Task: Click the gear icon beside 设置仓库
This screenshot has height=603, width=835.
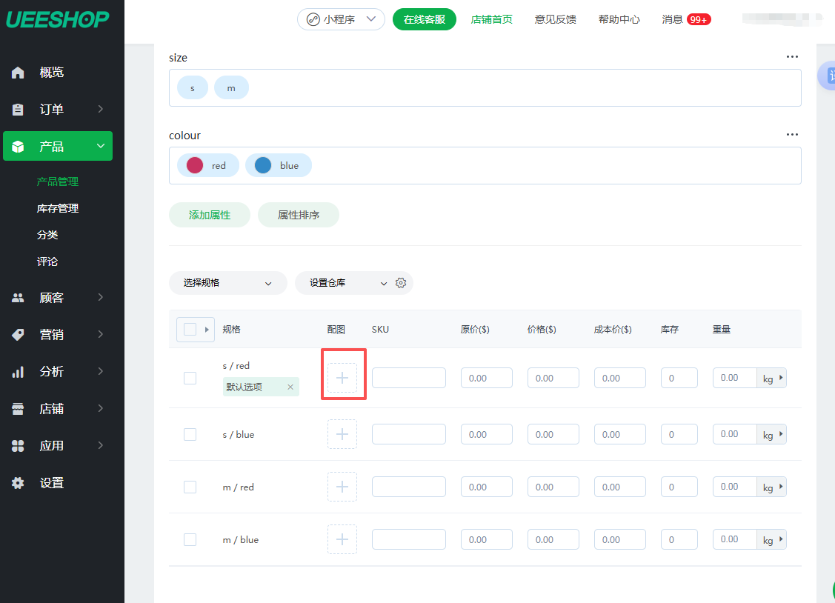Action: click(x=401, y=283)
